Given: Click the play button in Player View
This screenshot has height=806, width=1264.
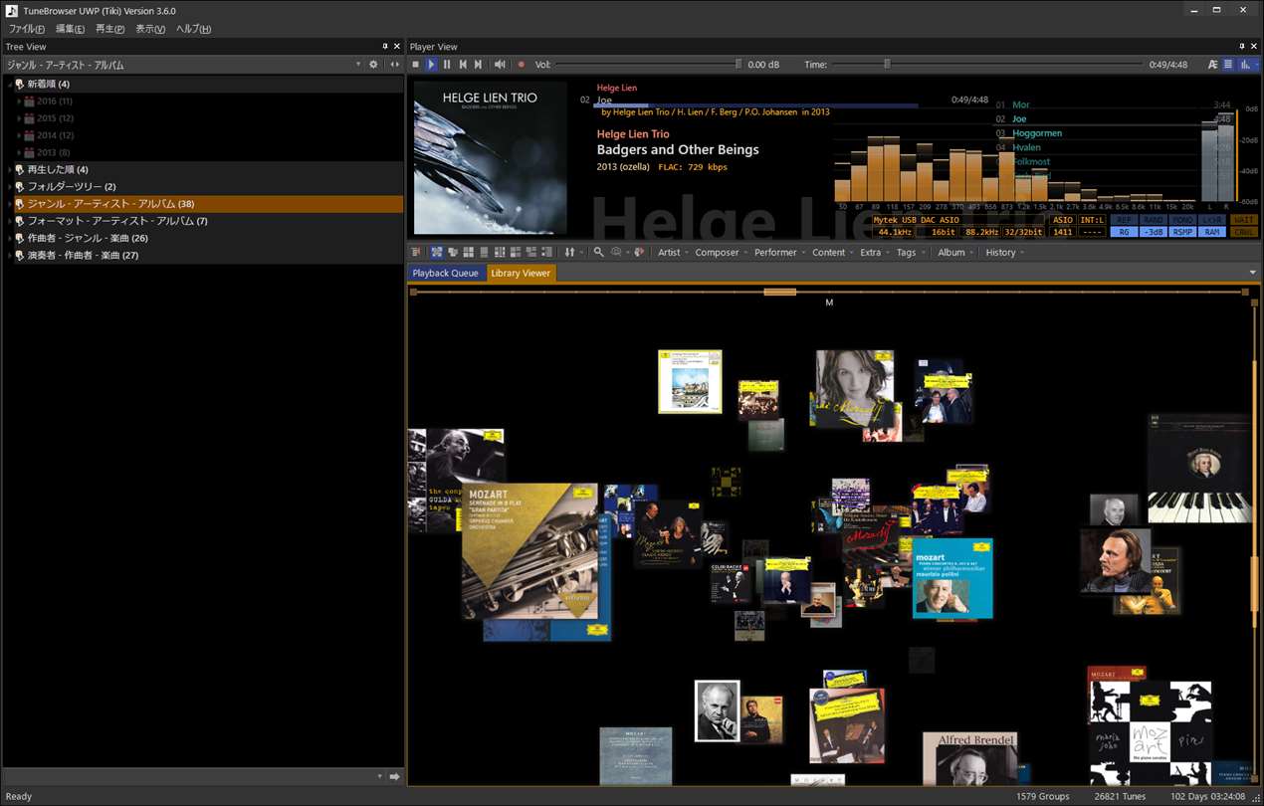Looking at the screenshot, I should (x=432, y=65).
